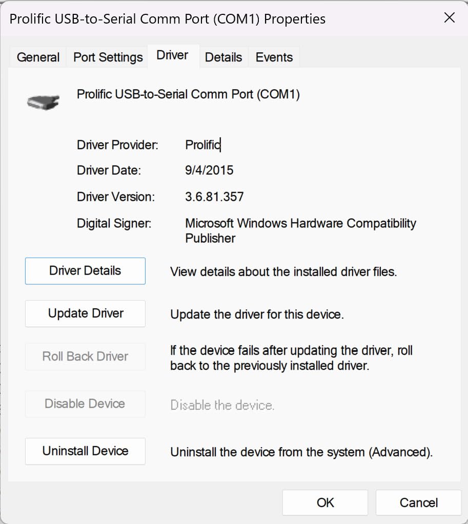Click Uninstall Device

85,451
